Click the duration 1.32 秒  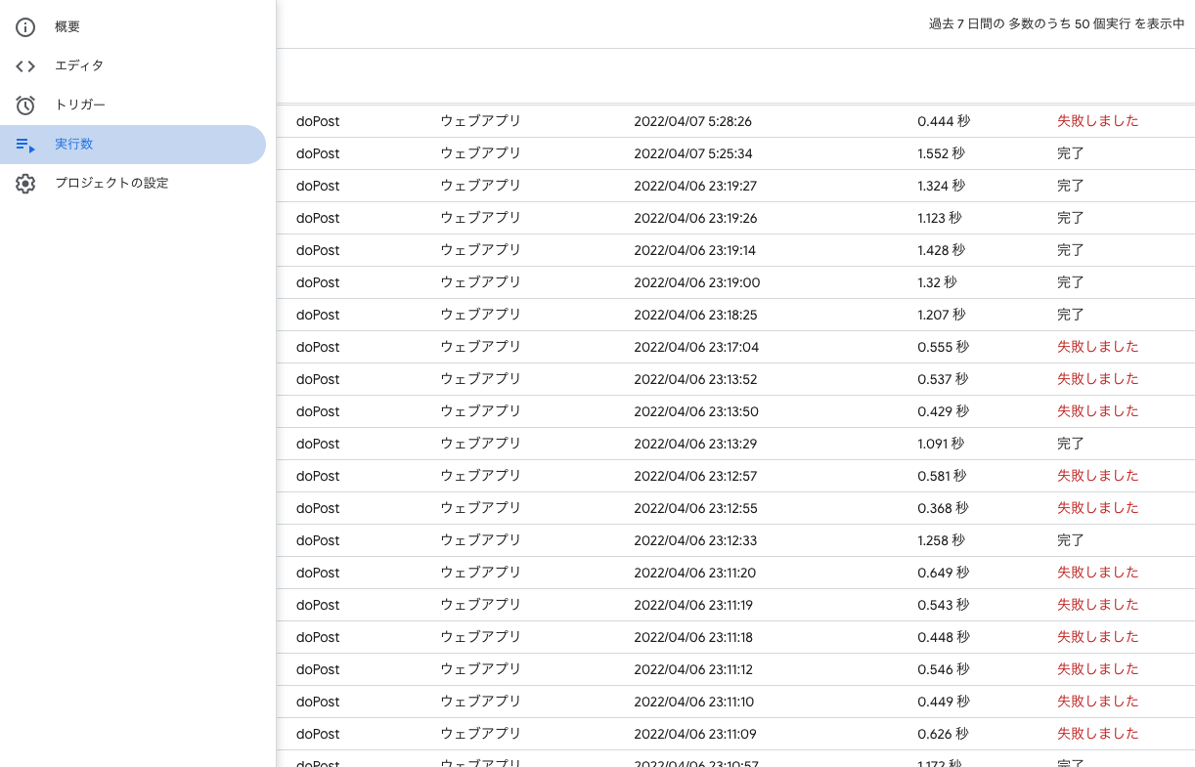pos(937,282)
